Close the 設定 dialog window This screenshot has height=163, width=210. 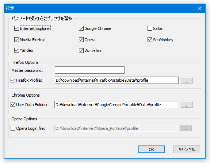pyautogui.click(x=200, y=8)
